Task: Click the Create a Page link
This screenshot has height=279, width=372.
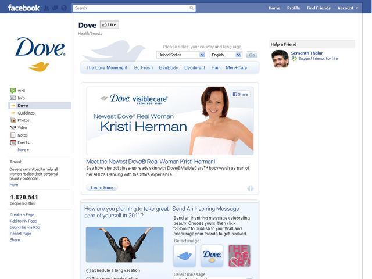Action: click(22, 214)
